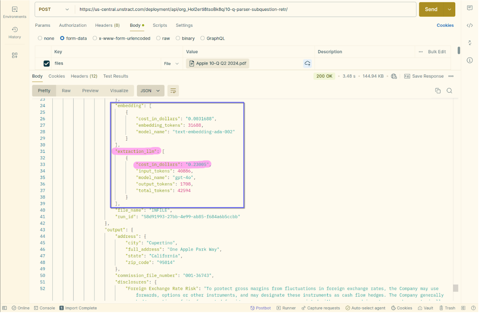Open the code snippet icon in right sidebar
Image resolution: width=479 pixels, height=313 pixels.
(x=469, y=25)
